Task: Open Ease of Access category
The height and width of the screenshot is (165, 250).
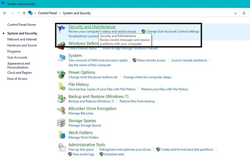Action: click(17, 79)
